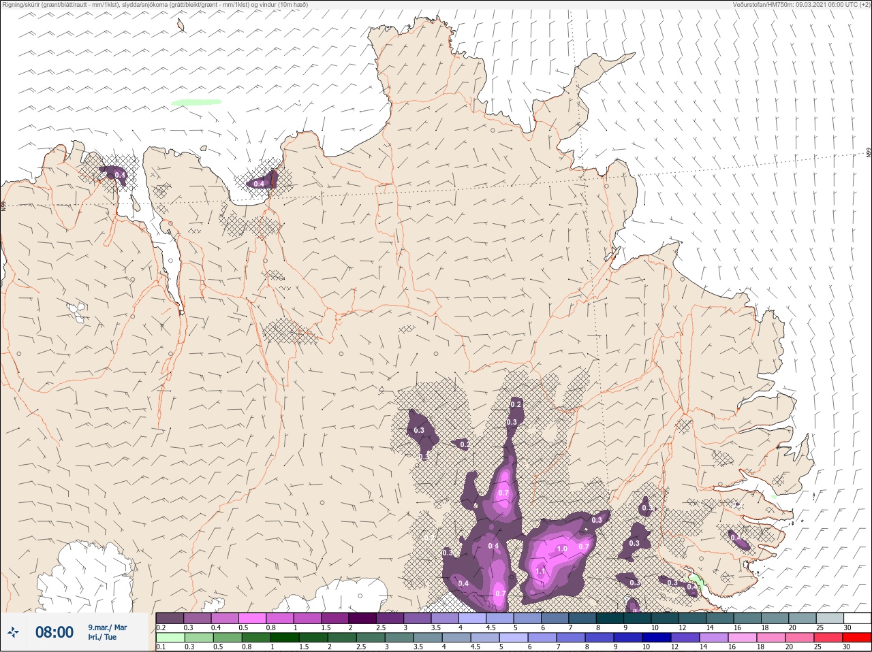Select the 2 dark purple swatch in the upper legend row
The height and width of the screenshot is (652, 872).
click(362, 618)
